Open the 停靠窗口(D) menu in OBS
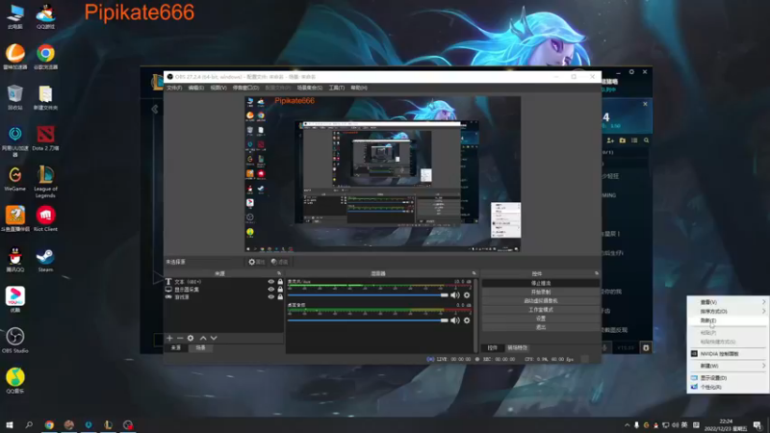Viewport: 770px width, 433px height. 245,88
